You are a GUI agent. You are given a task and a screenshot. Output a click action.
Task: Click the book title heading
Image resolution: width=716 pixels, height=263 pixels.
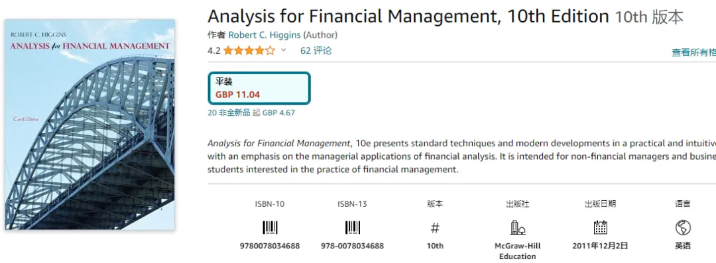tap(408, 17)
